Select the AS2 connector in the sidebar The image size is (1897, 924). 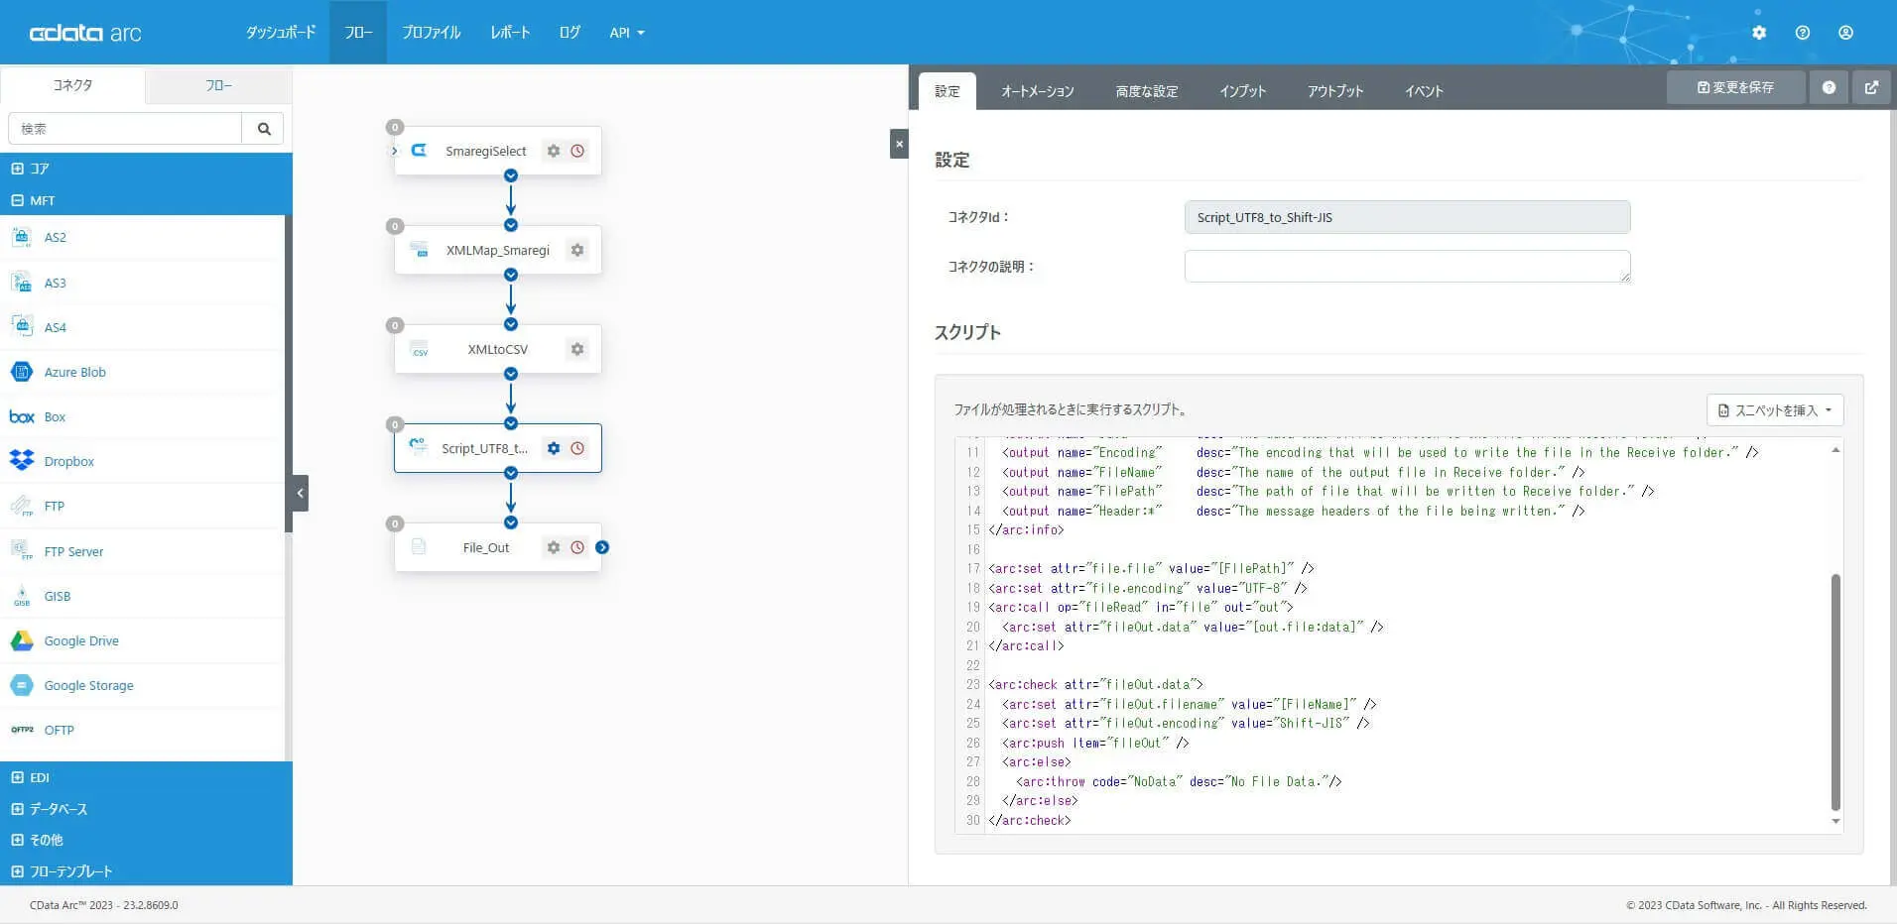(x=54, y=237)
